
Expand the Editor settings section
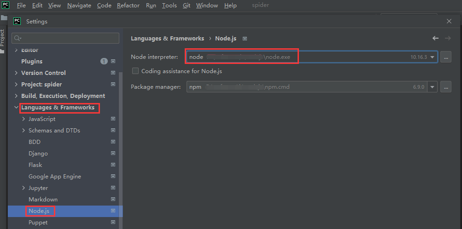click(16, 50)
